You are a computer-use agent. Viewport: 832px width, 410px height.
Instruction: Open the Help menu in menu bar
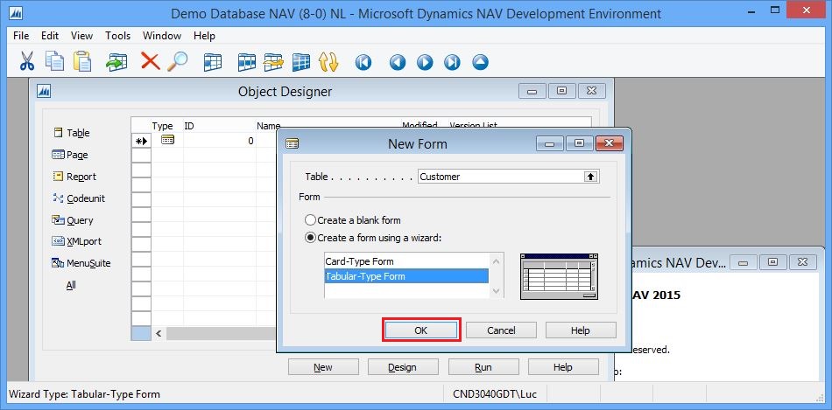(204, 36)
